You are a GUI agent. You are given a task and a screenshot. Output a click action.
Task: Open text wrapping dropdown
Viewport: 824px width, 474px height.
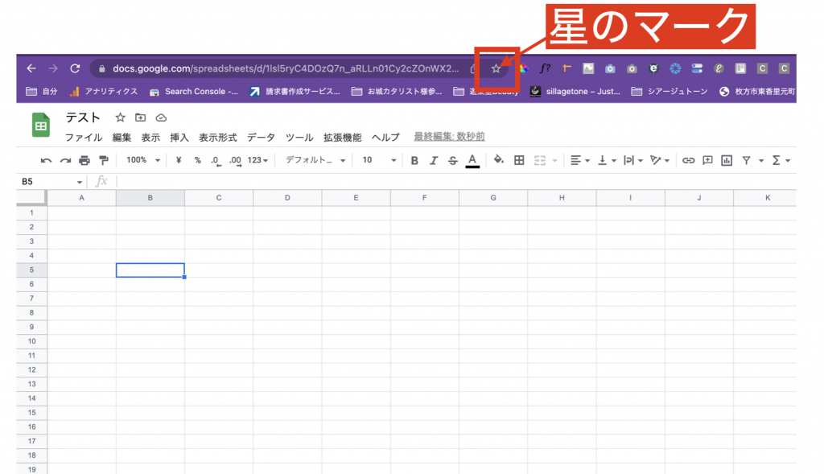click(x=633, y=160)
